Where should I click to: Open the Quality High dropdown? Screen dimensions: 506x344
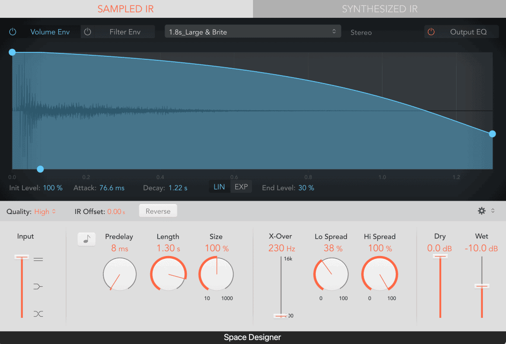pyautogui.click(x=45, y=212)
